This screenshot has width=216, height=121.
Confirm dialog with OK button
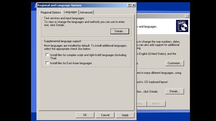[85, 115]
